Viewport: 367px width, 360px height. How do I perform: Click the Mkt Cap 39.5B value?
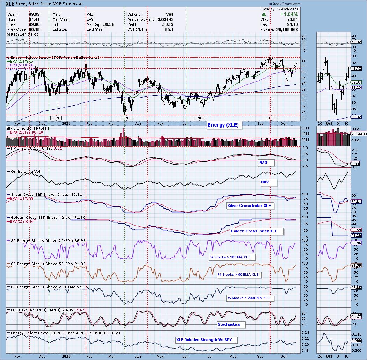tap(108, 24)
